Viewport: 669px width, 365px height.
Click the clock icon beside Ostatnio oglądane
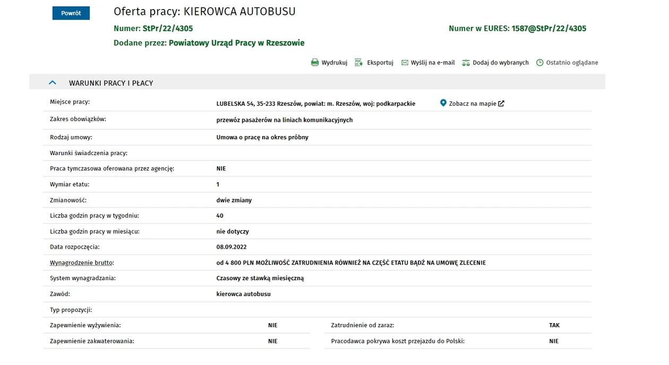coord(540,63)
